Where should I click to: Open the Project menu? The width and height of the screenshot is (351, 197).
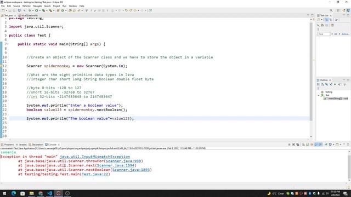(56, 6)
